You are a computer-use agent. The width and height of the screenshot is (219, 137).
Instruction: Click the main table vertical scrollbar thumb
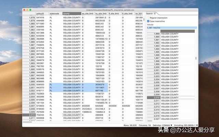click(144, 19)
